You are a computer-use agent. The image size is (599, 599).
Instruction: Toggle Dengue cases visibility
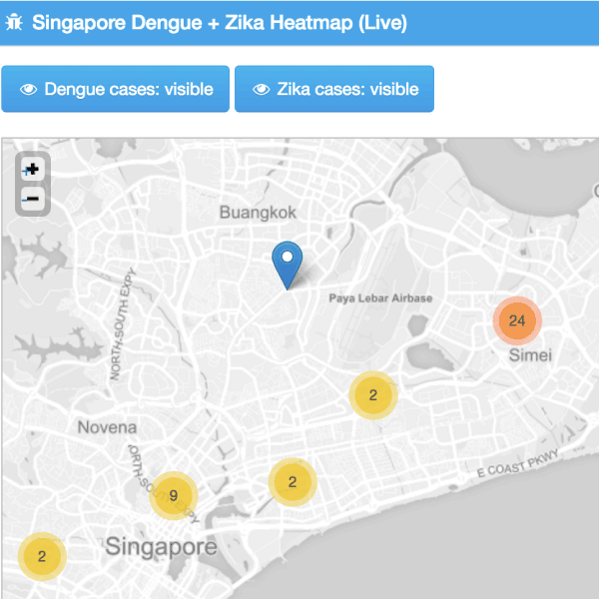click(116, 90)
